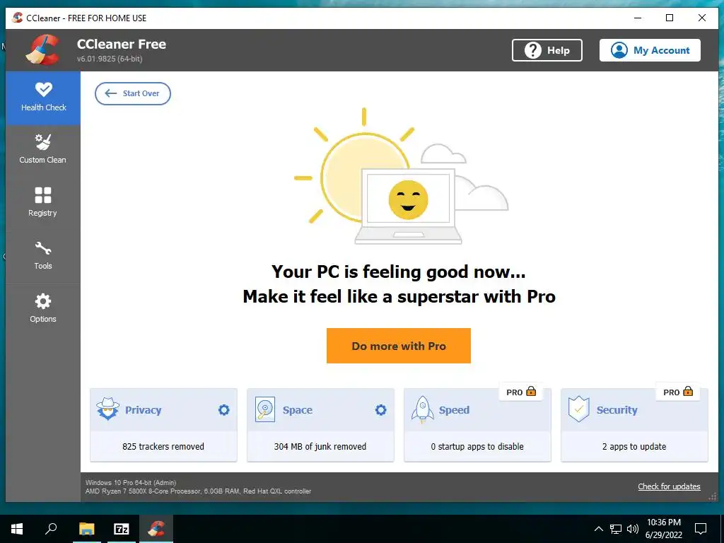Screen dimensions: 724x543
Task: Click the Speed rocket icon
Action: pos(423,409)
